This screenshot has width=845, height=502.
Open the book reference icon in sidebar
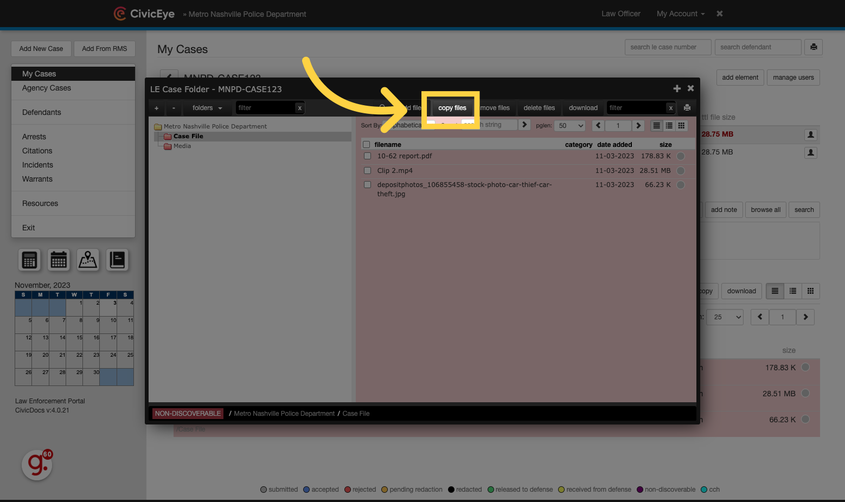pos(117,260)
